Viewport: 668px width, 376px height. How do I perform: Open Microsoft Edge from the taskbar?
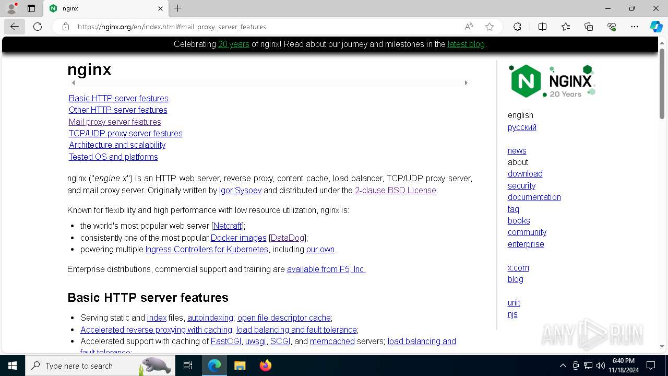point(214,366)
